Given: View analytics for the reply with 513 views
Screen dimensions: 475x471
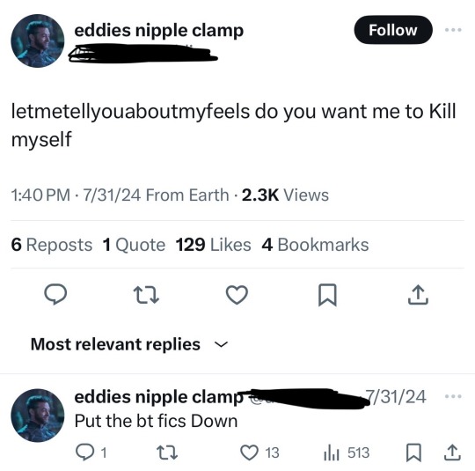Looking at the screenshot, I should click(x=347, y=453).
